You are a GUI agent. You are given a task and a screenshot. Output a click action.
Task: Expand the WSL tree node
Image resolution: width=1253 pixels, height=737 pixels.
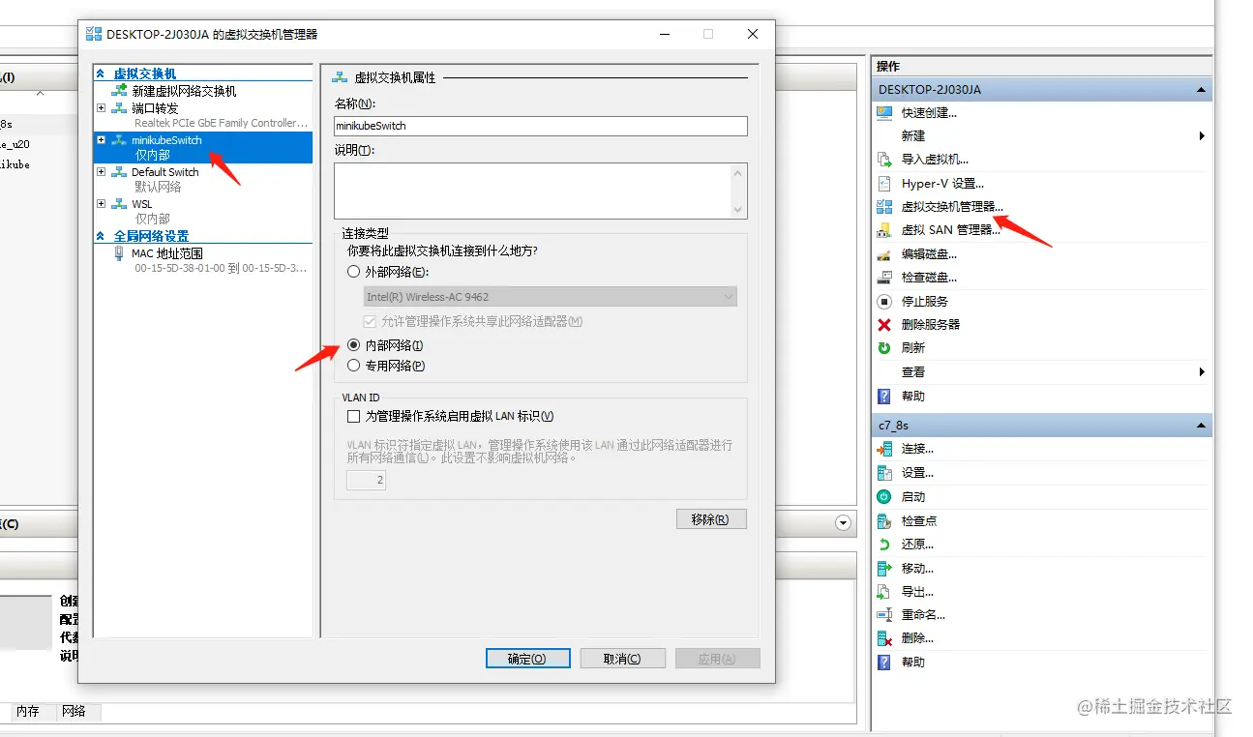(x=102, y=204)
